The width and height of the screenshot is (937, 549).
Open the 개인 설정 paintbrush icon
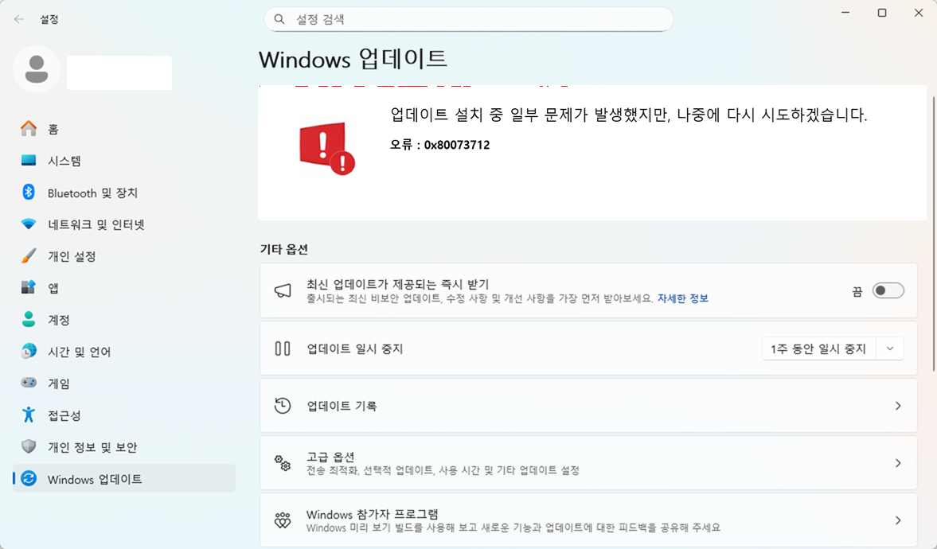coord(28,255)
